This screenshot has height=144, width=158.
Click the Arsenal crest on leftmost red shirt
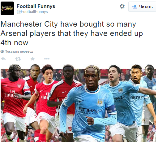19,85
